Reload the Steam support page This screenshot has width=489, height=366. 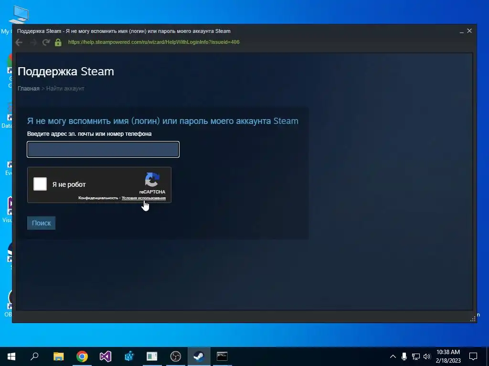point(46,42)
